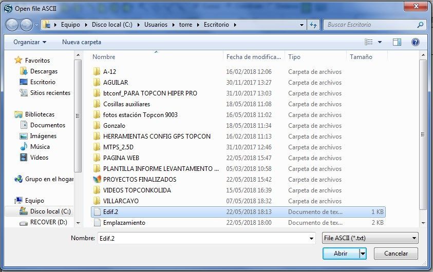Screen dimensions: 433x272
Task: Click the AGUILAR folder icon
Action: coord(97,82)
